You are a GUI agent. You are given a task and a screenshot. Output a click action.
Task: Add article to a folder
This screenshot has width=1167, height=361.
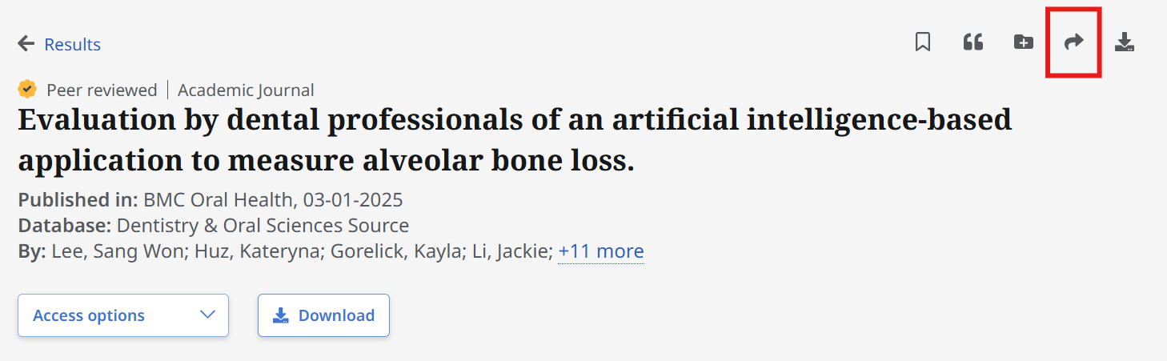click(x=1023, y=42)
